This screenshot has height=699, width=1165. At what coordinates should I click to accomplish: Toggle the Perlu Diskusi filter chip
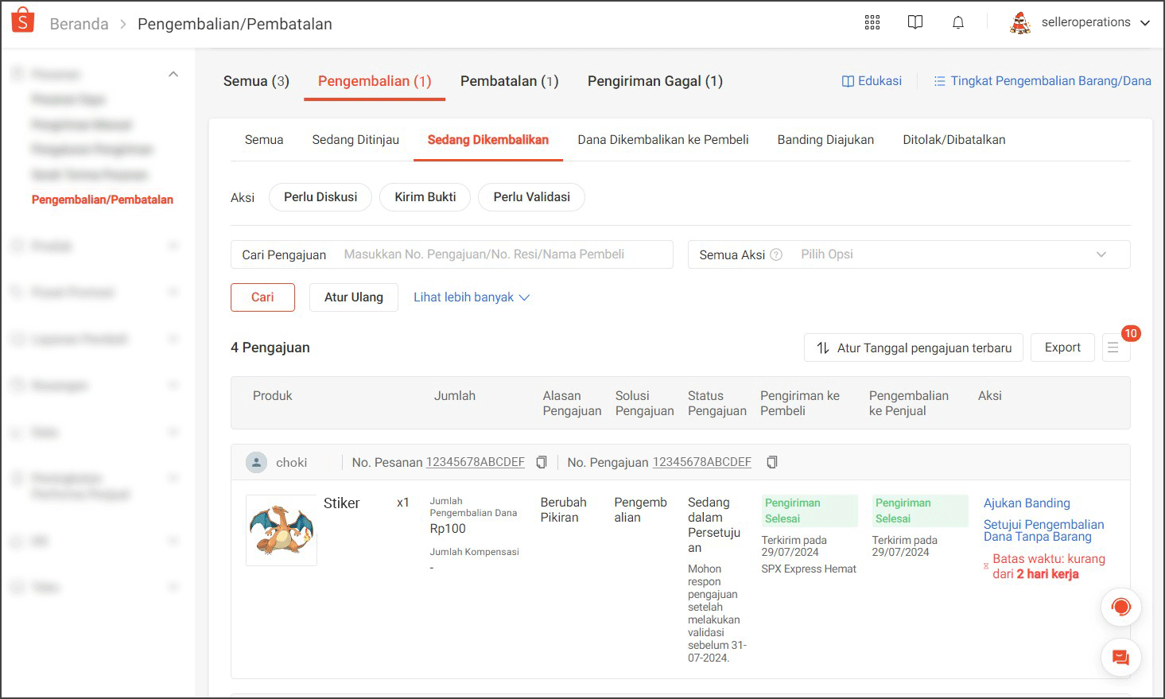coord(320,197)
